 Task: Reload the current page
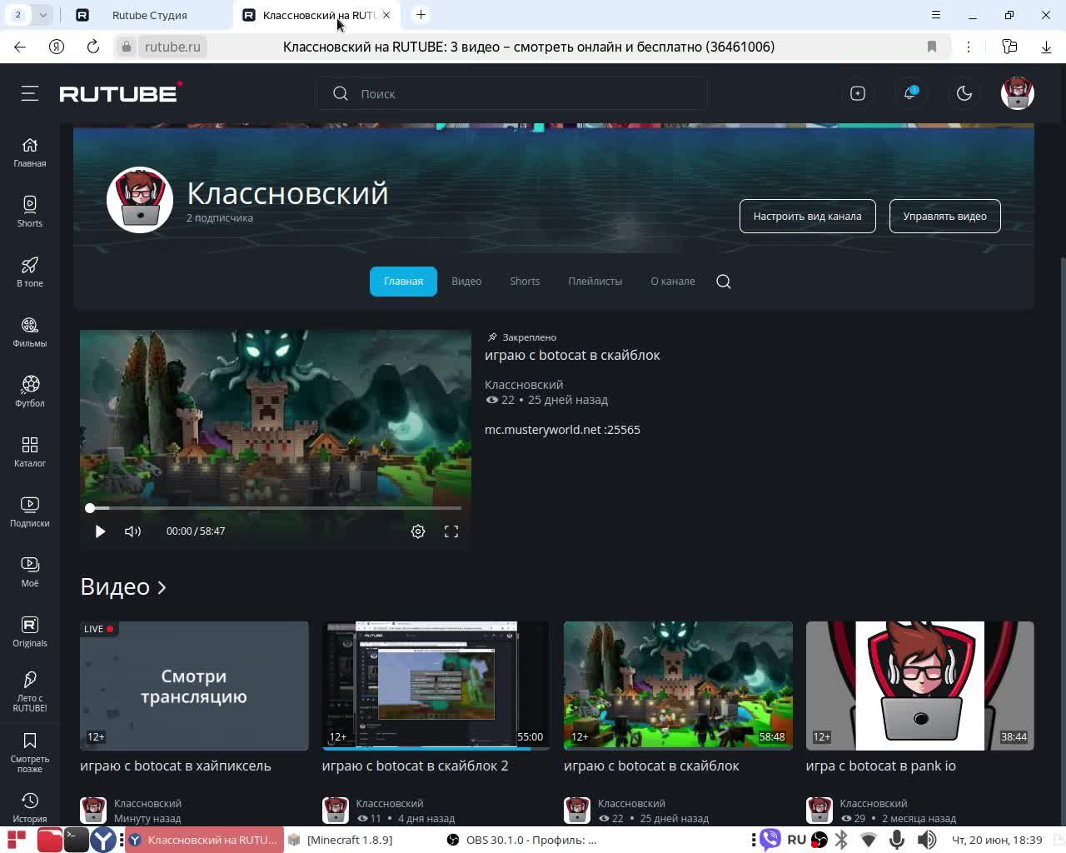(93, 47)
